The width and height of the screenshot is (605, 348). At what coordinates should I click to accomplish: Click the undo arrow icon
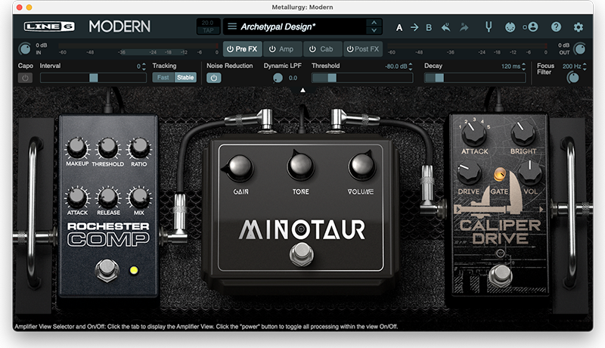[445, 27]
